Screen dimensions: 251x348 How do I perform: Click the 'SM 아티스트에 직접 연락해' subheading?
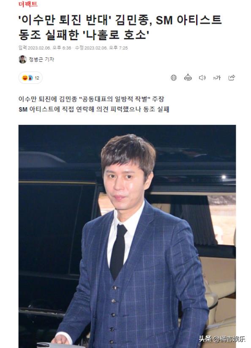94,109
